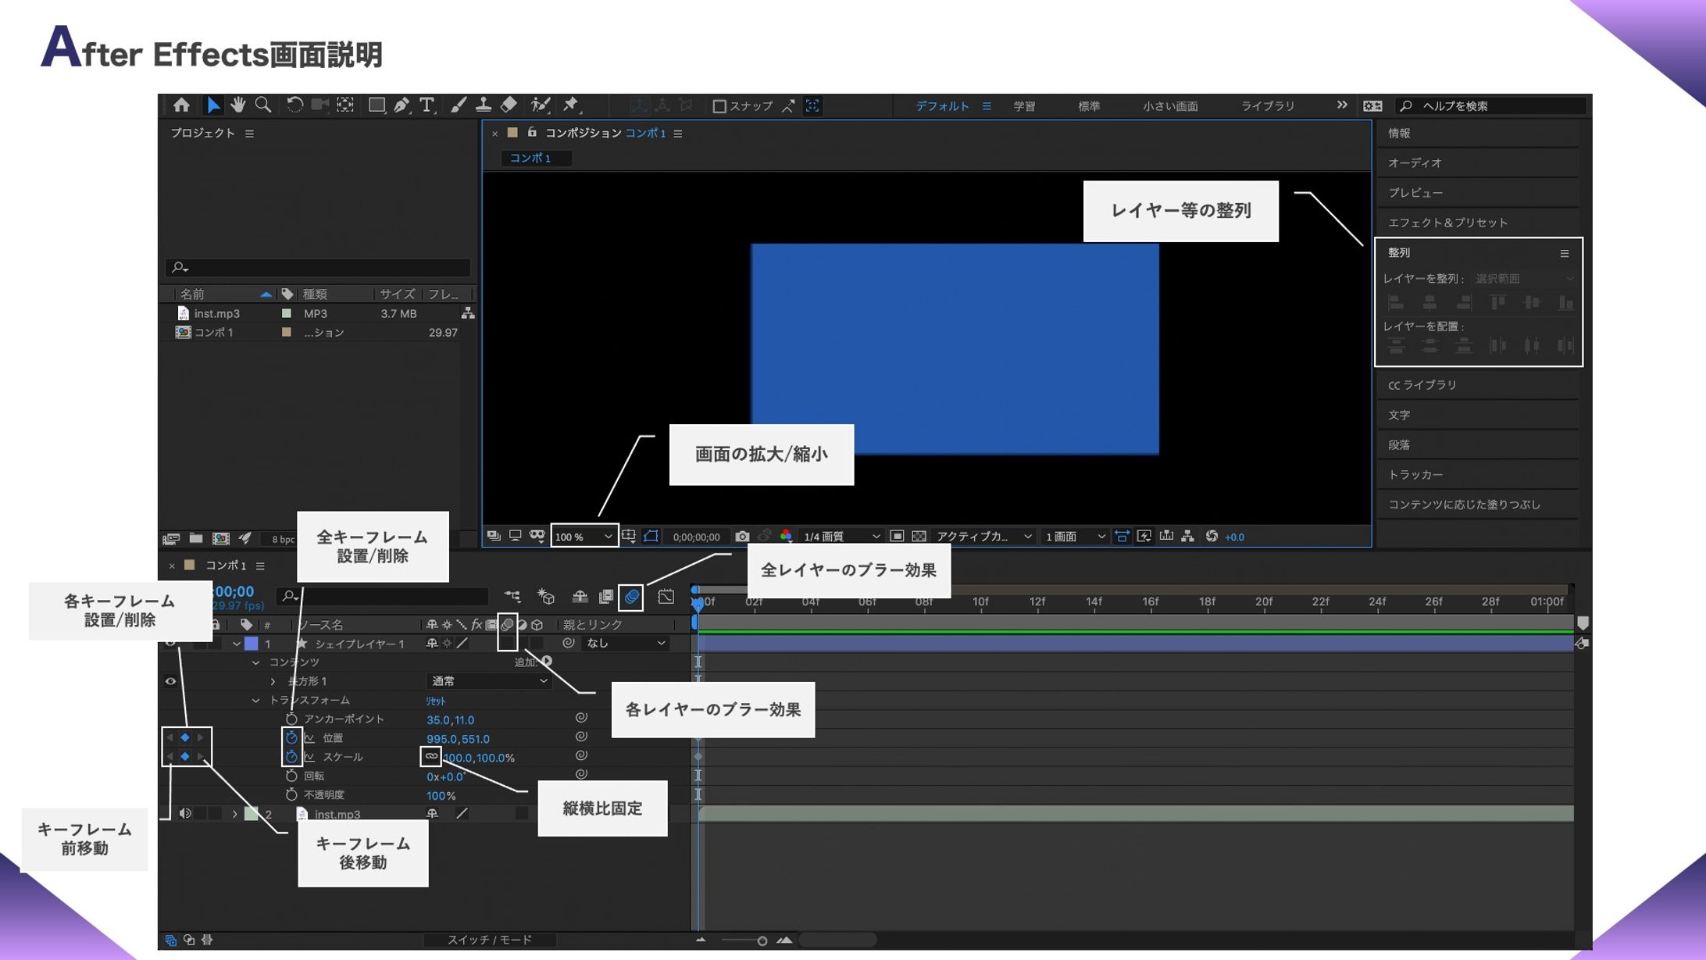Screen dimensions: 1706x960
Task: Toggle the 位置 stopwatch
Action: tap(291, 737)
